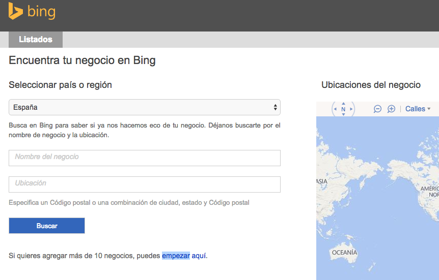This screenshot has width=439, height=280.
Task: Pan the map left with compass arrow
Action: click(335, 109)
